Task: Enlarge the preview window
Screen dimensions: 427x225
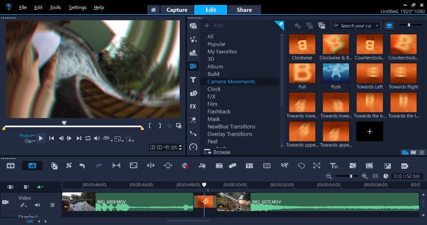Action: coord(179,125)
